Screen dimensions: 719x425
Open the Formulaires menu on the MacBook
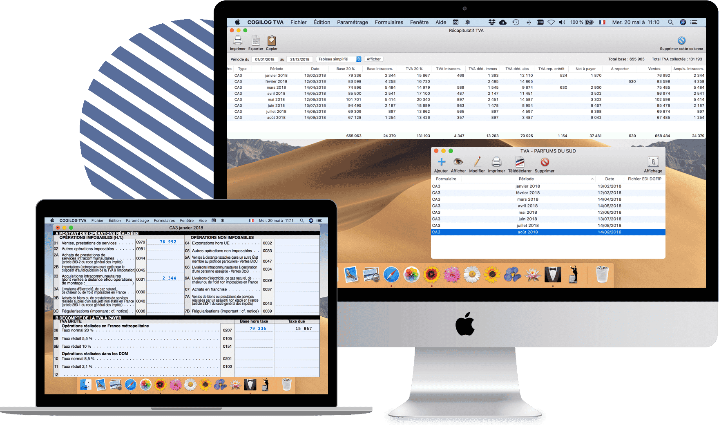(x=164, y=221)
